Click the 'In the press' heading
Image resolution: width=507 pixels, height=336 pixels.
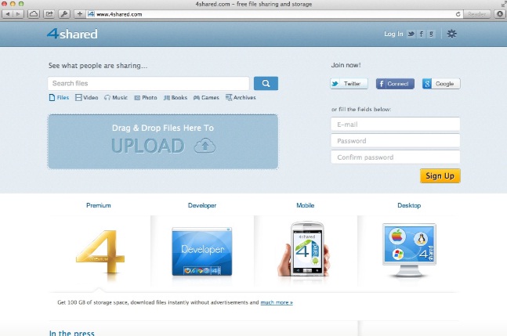point(72,333)
